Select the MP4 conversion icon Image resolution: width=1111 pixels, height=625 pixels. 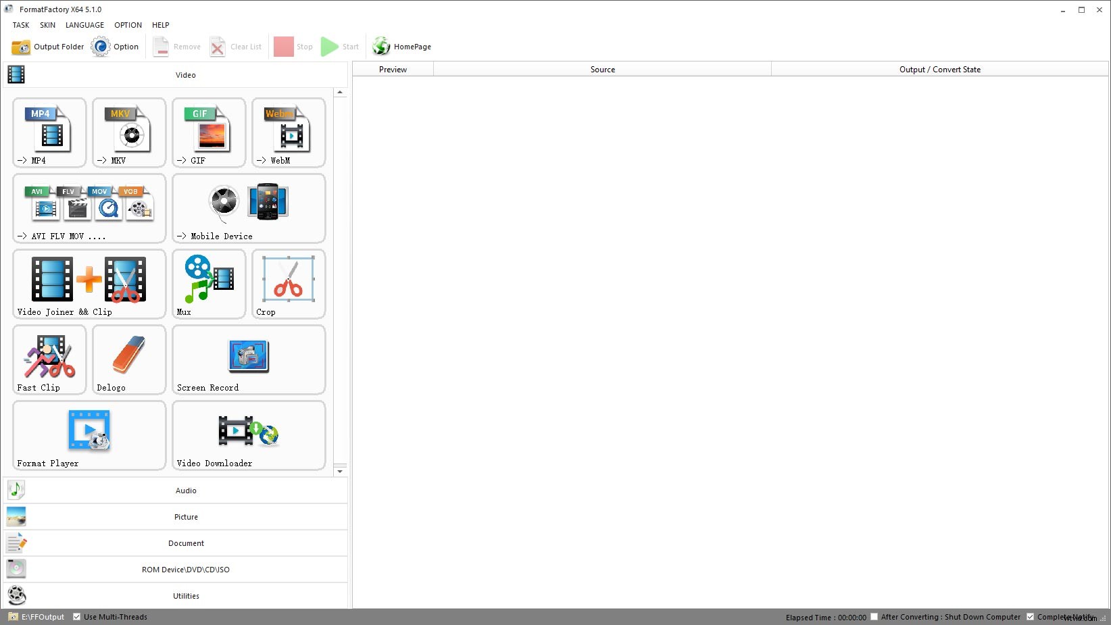tap(49, 132)
